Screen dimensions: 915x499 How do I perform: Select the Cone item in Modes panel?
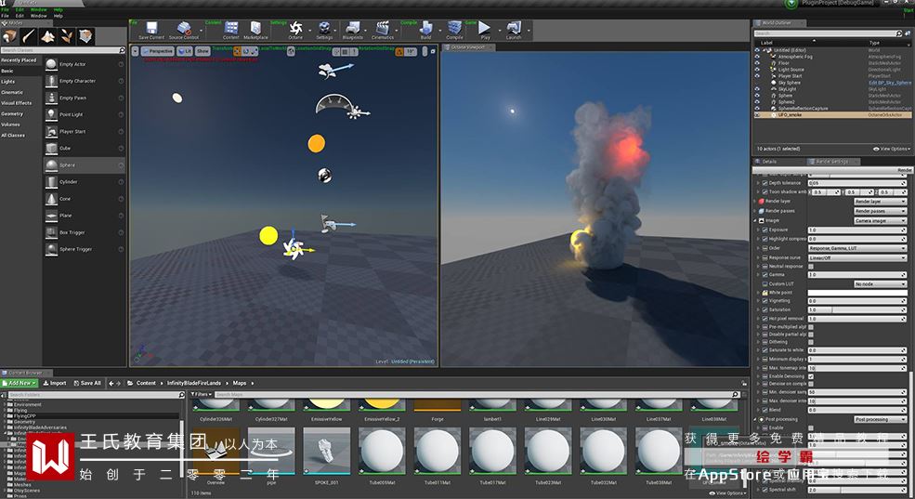point(85,199)
